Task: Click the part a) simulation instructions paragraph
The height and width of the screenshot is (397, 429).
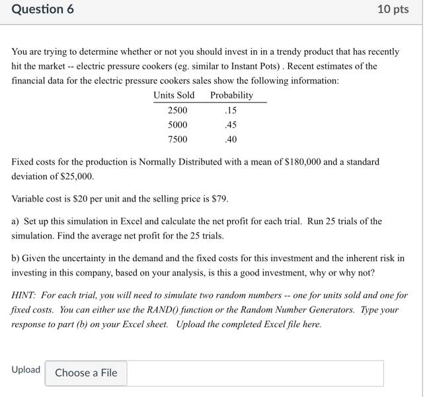Action: click(196, 229)
